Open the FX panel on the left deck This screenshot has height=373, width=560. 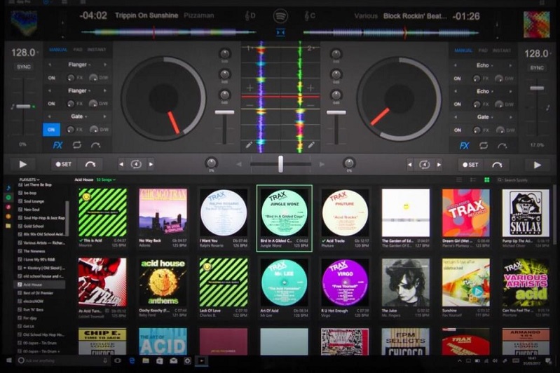[57, 145]
